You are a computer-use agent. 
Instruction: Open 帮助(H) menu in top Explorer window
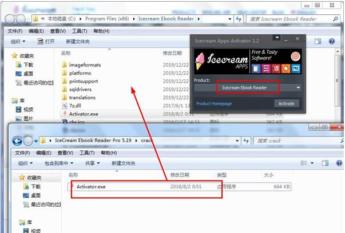101,31
